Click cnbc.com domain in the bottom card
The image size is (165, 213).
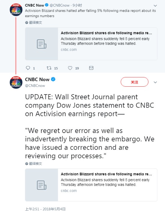coord(69,191)
